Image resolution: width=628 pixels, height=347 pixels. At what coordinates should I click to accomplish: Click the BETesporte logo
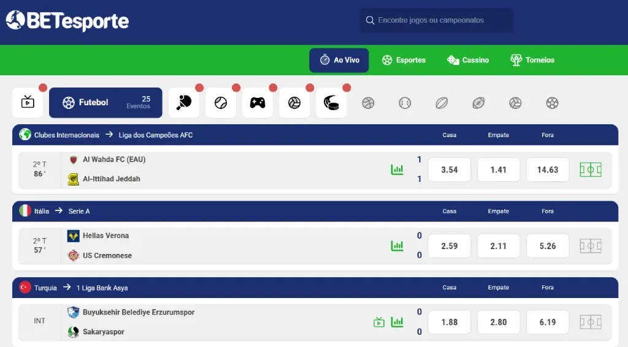[67, 21]
